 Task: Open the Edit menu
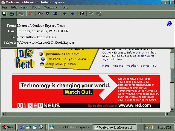tap(14, 7)
